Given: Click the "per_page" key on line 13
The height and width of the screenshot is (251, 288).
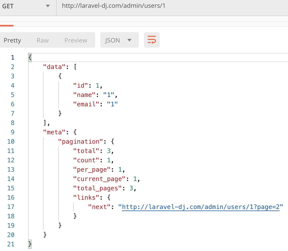Looking at the screenshot, I should (x=92, y=170).
